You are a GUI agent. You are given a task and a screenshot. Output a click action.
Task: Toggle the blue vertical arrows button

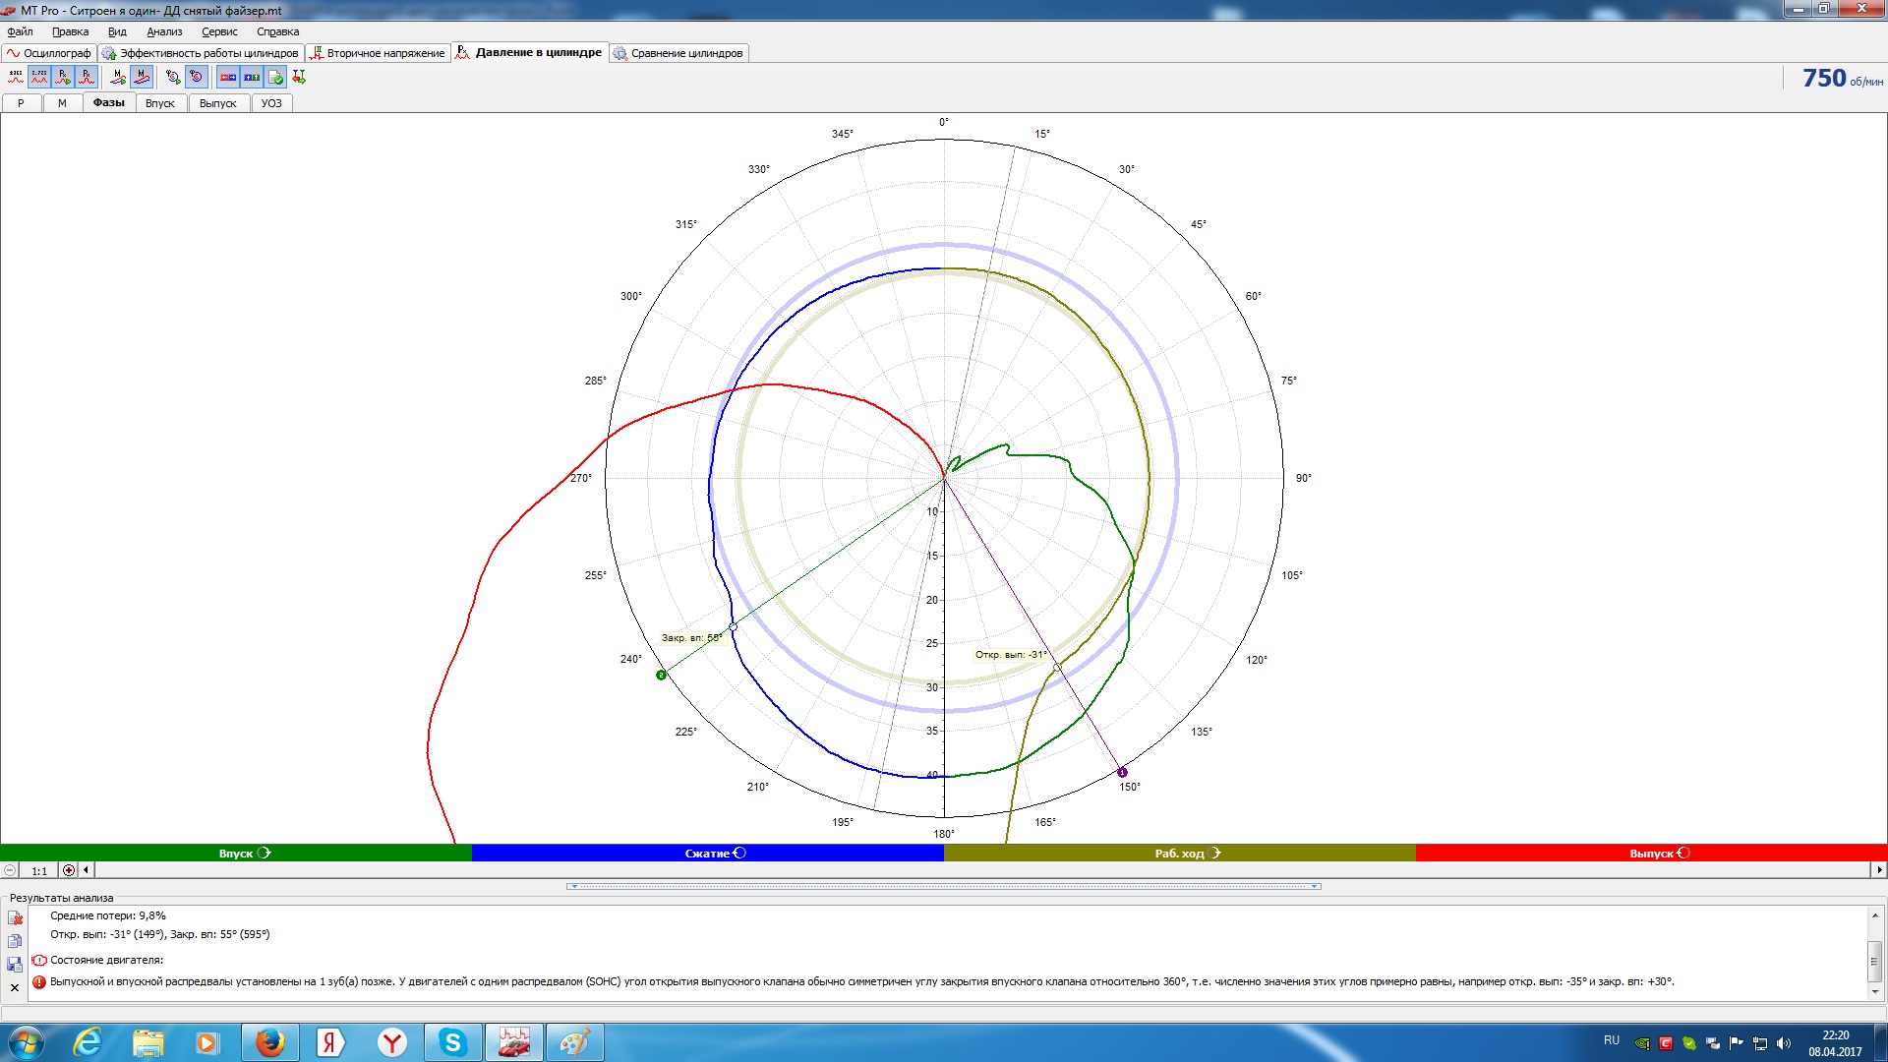pos(252,77)
